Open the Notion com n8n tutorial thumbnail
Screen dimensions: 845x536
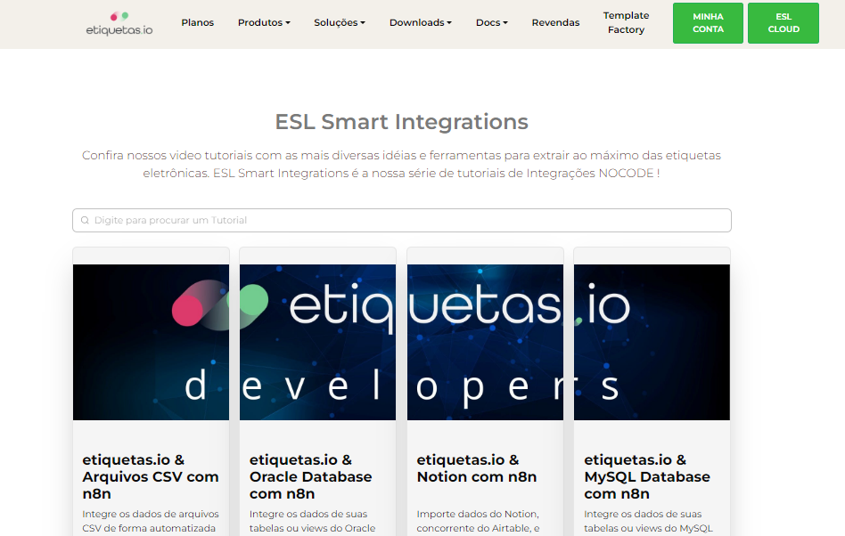coord(484,342)
